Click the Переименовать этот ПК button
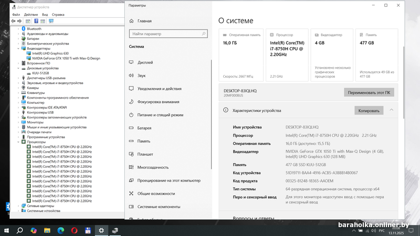 [x=369, y=92]
